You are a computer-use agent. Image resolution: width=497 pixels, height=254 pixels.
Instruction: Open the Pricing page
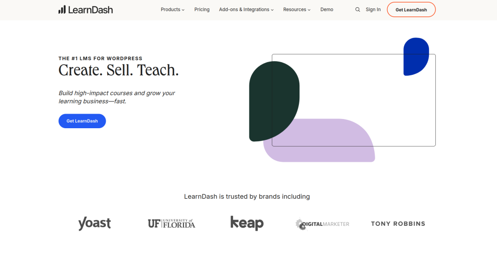202,10
